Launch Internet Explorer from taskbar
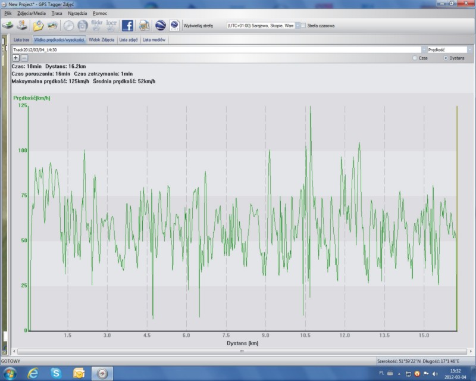 (x=33, y=373)
